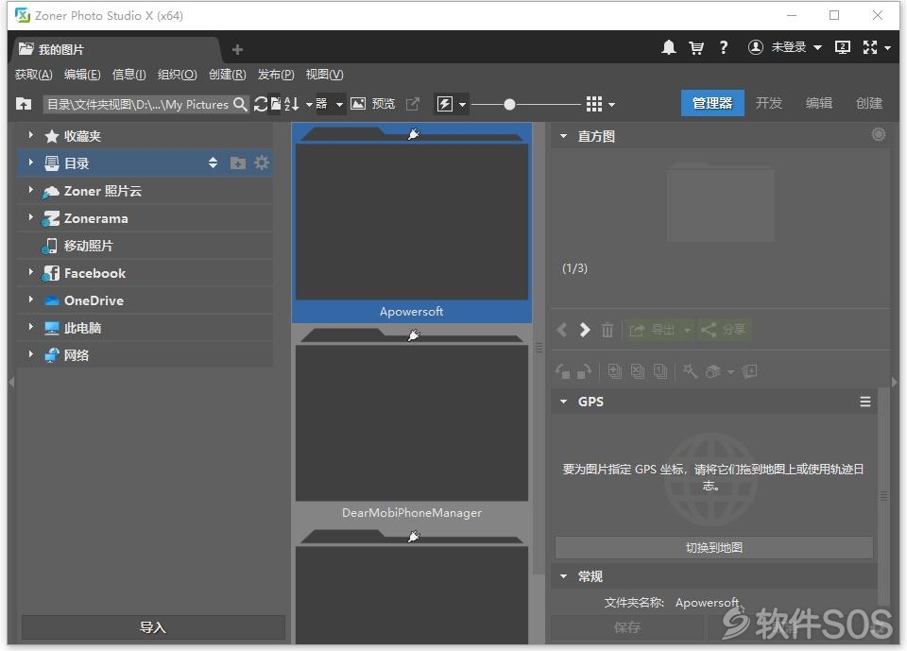Open help via the question mark
This screenshot has height=651, width=907.
click(x=723, y=47)
